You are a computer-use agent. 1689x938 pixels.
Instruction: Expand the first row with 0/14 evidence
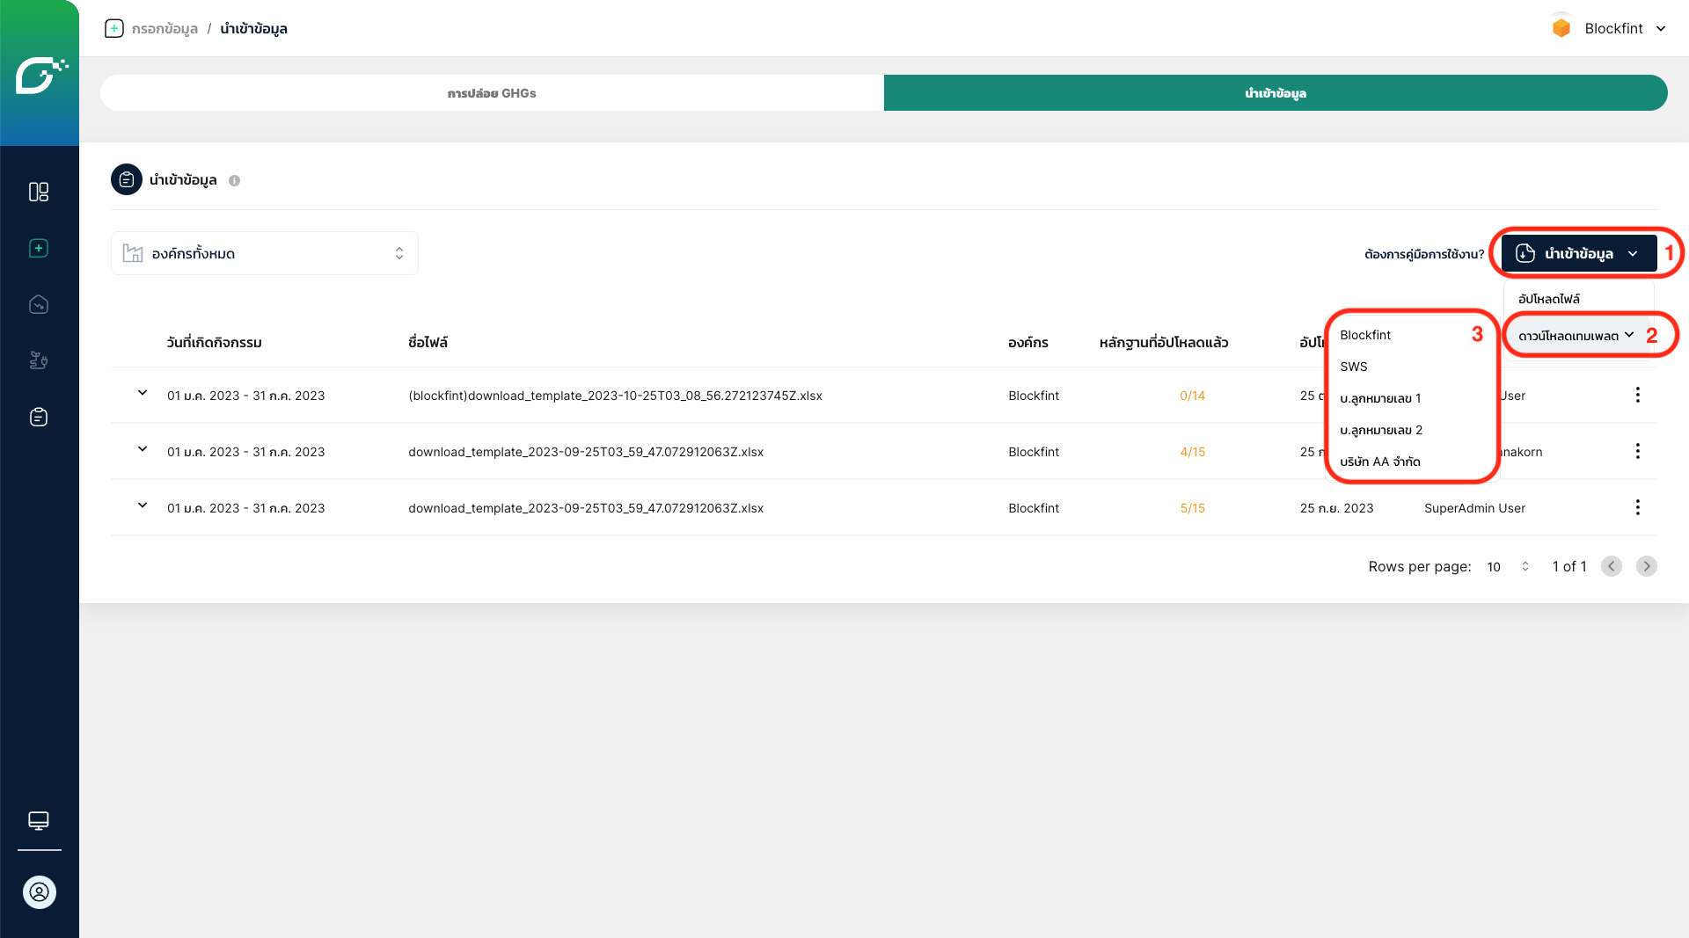(x=143, y=393)
